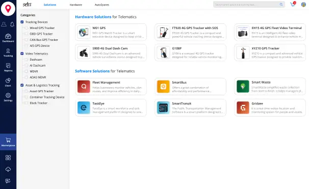Viewport: 309px width, 189px height.
Task: Open the chat feedback icon in sidebar
Action: pyautogui.click(x=8, y=181)
